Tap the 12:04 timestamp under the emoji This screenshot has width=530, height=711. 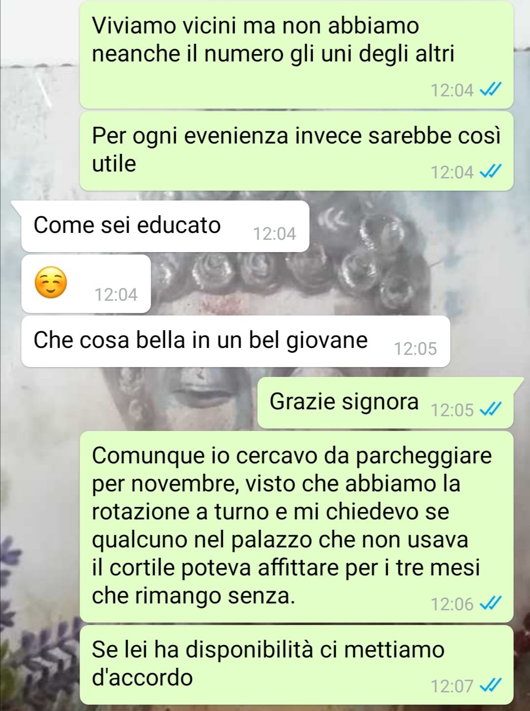pyautogui.click(x=116, y=294)
